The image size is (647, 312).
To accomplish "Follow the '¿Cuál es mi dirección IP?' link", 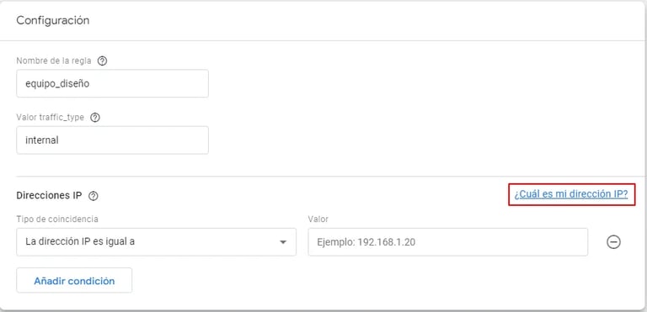I will click(x=571, y=194).
